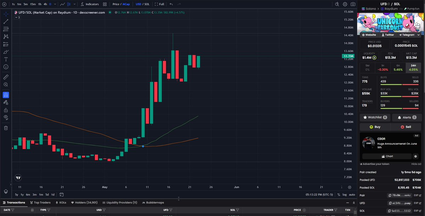Activate the zoom in tool
This screenshot has height=216, width=425.
pyautogui.click(x=6, y=85)
